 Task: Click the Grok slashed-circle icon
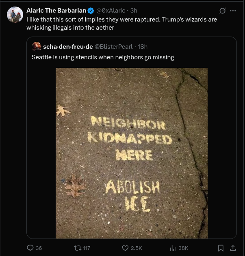(x=222, y=11)
